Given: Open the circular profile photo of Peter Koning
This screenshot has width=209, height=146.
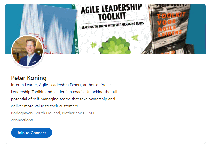Looking at the screenshot, I should click(27, 51).
